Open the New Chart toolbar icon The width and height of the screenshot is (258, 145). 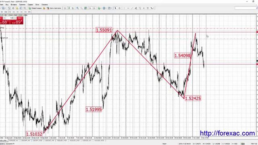pos(3,8)
